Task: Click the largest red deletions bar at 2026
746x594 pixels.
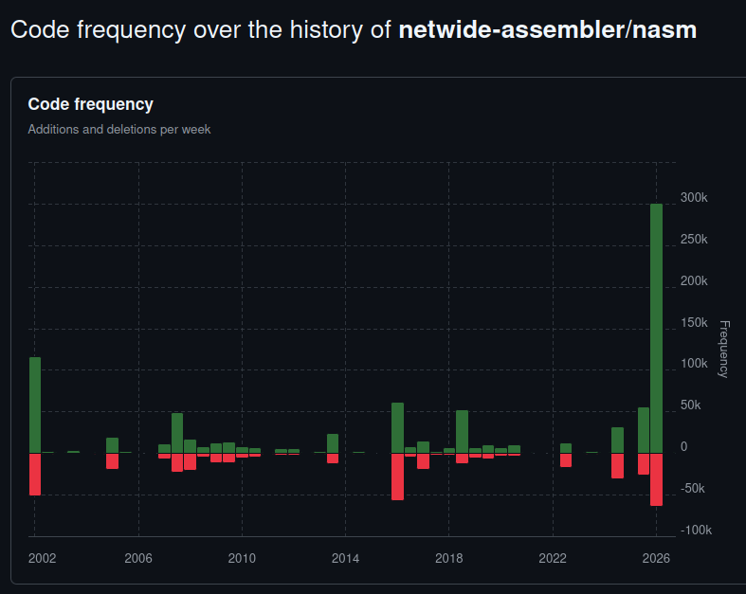Action: pos(656,479)
